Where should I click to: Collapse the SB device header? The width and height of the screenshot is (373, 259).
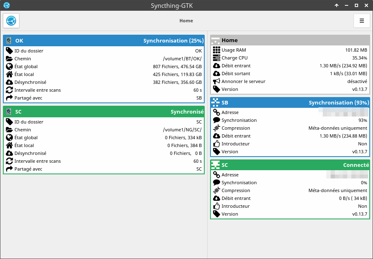290,102
